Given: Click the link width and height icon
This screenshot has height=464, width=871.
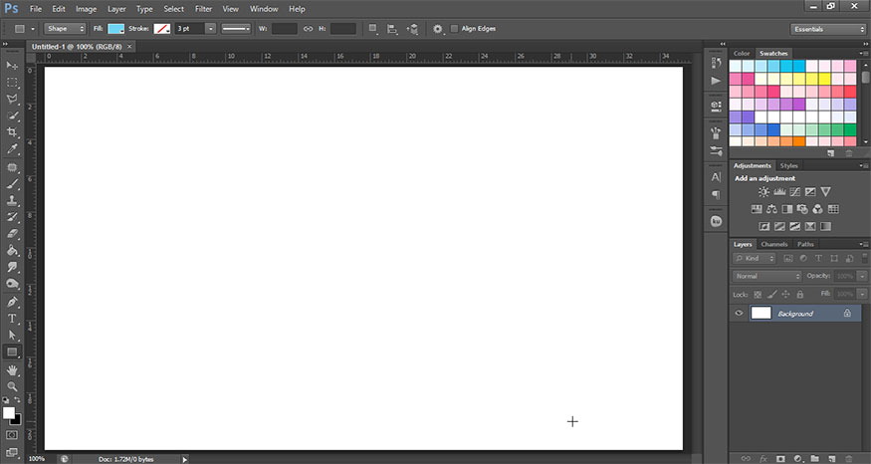Looking at the screenshot, I should [308, 29].
